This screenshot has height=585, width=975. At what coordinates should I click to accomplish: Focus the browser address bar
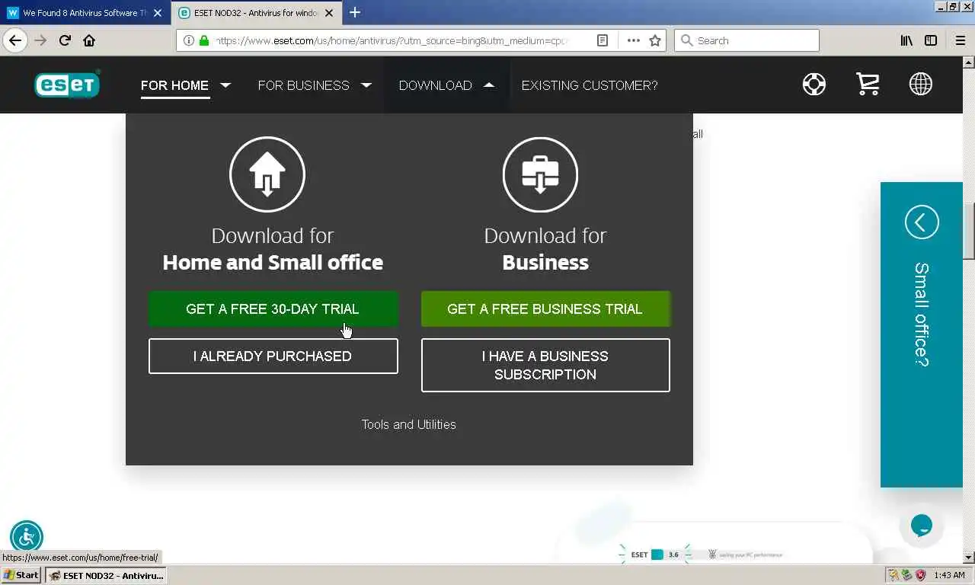[392, 40]
